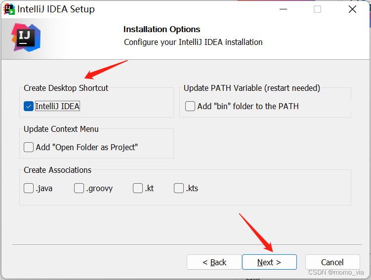
Task: Click the Next > button
Action: pyautogui.click(x=269, y=262)
